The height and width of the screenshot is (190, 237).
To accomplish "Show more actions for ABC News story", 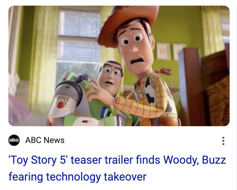I will (x=223, y=141).
